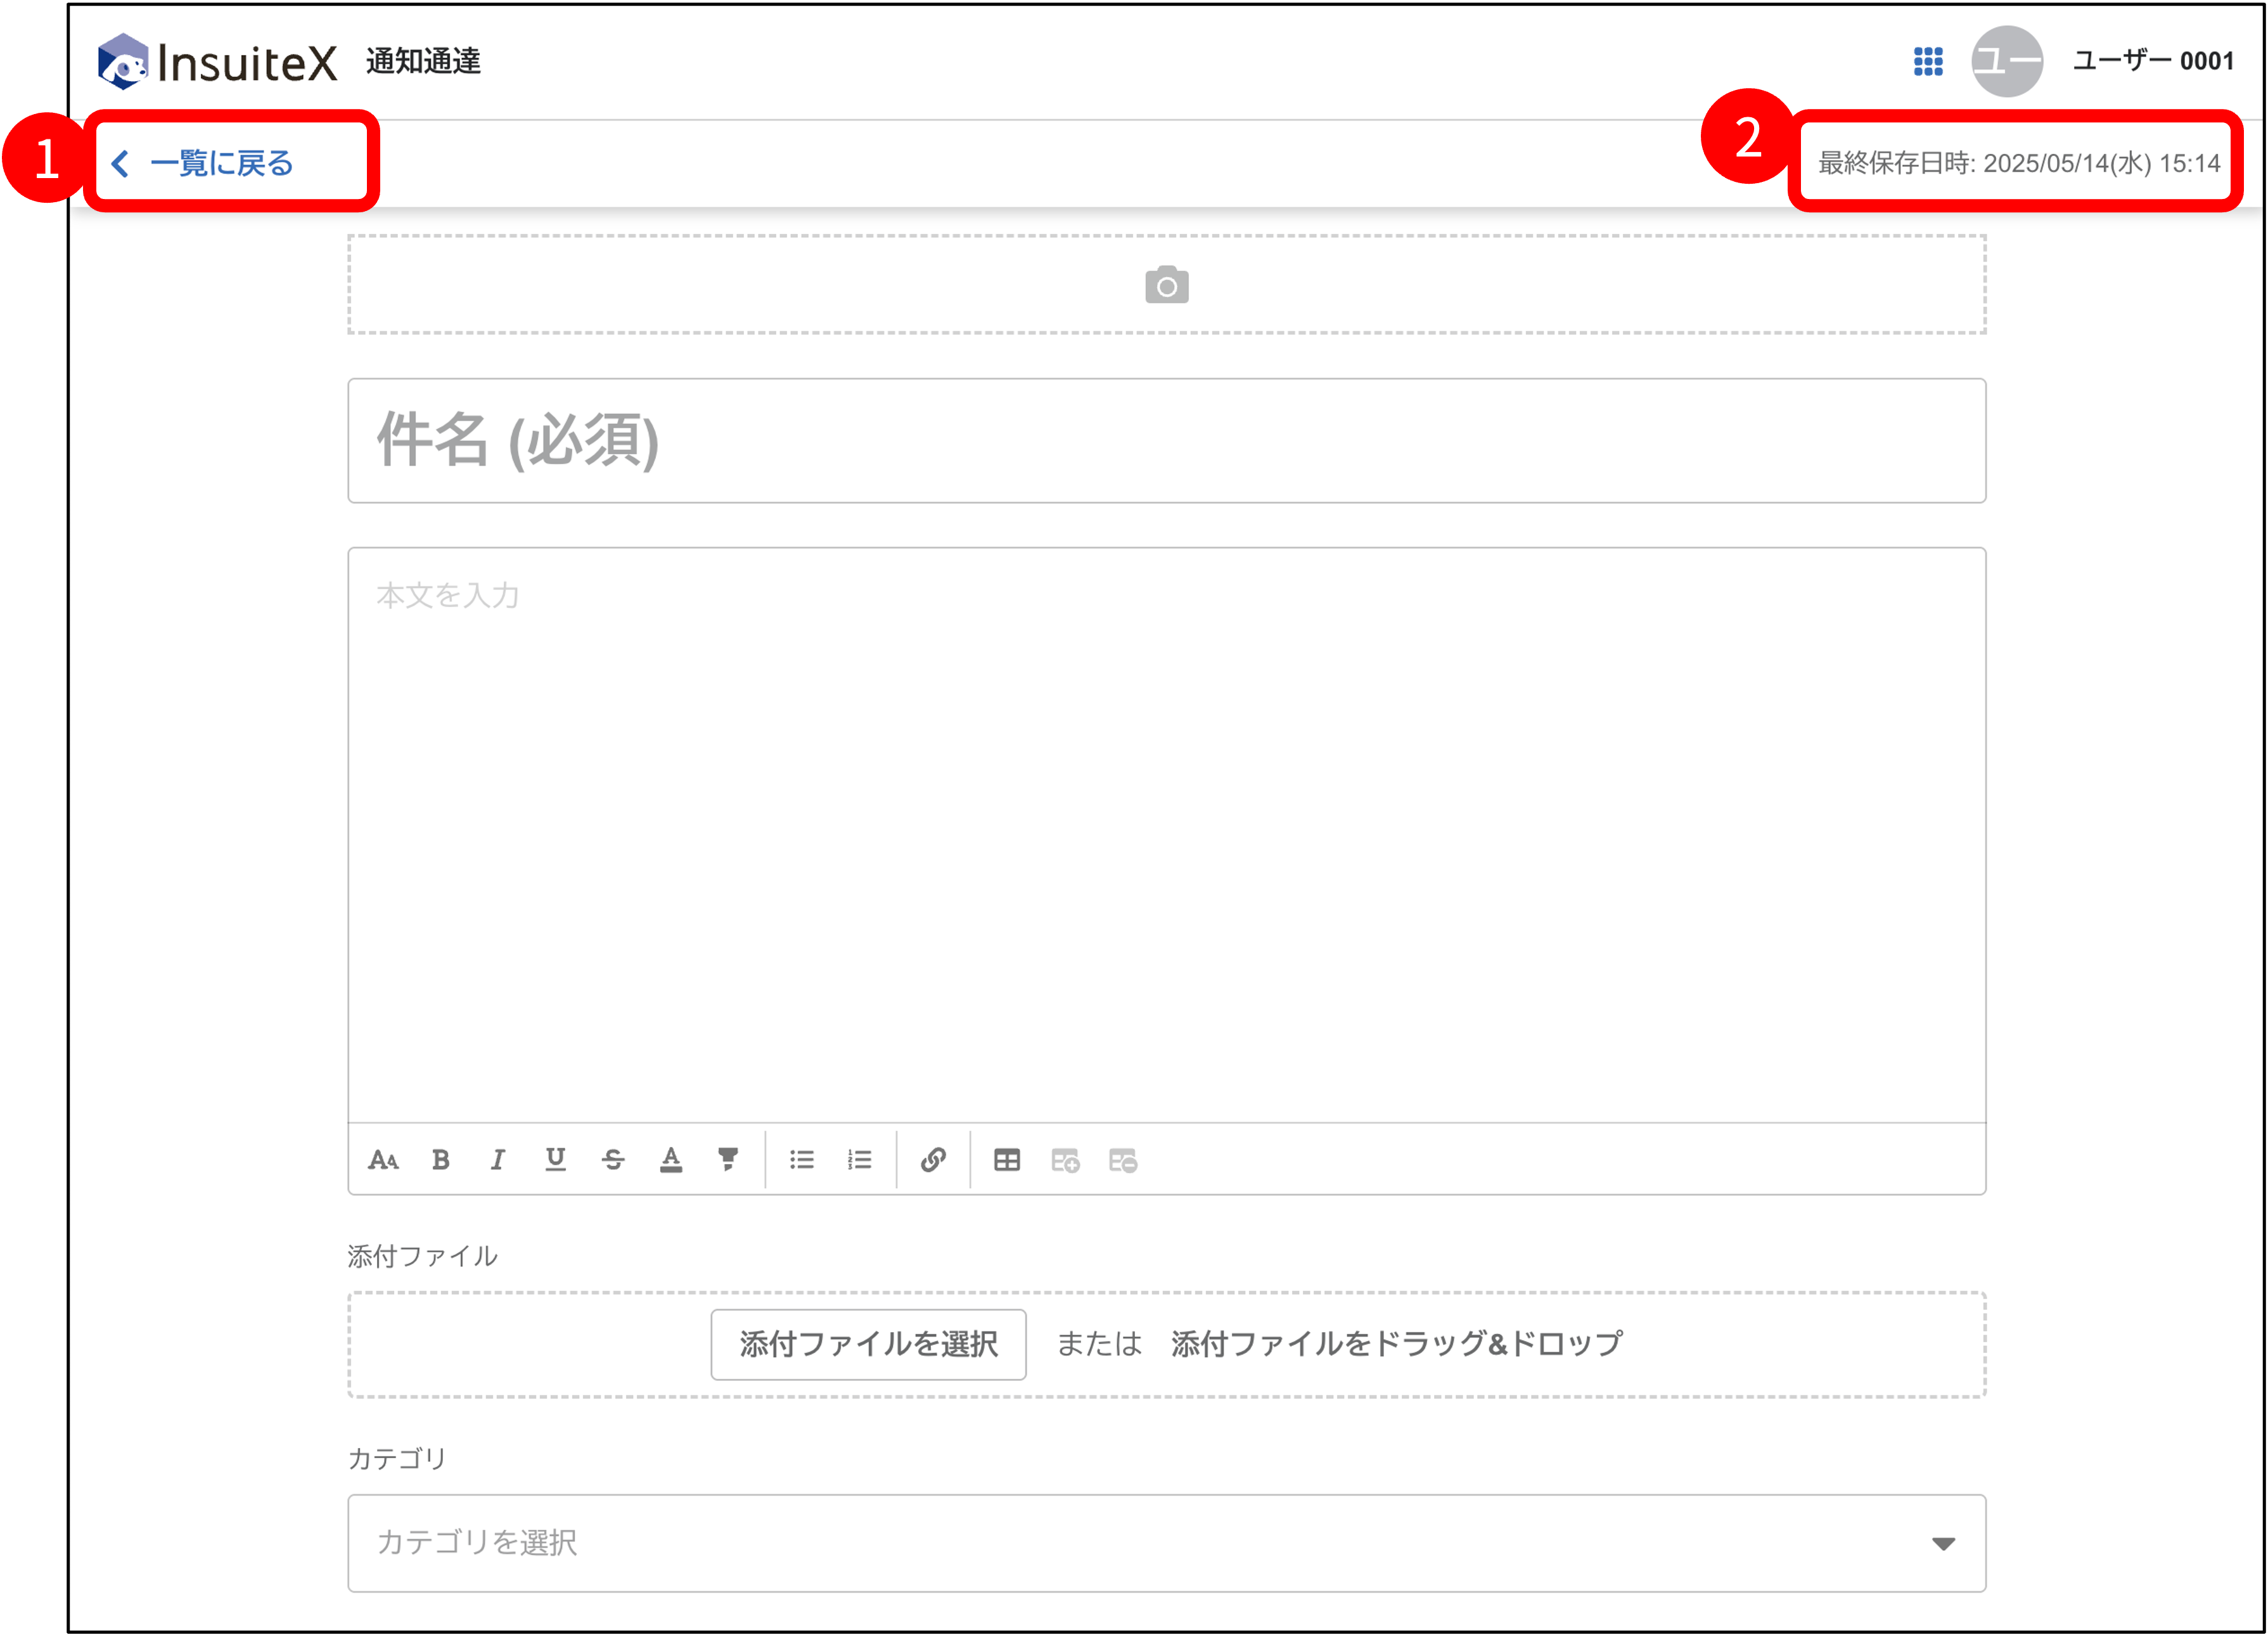Toggle underline formatting in the editor
The width and height of the screenshot is (2268, 1635).
point(555,1160)
